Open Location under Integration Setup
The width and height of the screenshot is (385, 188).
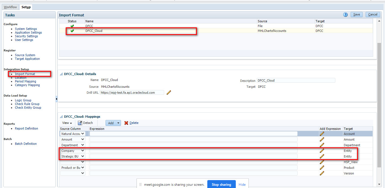coord(21,78)
